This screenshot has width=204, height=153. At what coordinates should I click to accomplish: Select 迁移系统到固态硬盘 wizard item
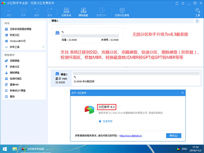tap(20, 29)
